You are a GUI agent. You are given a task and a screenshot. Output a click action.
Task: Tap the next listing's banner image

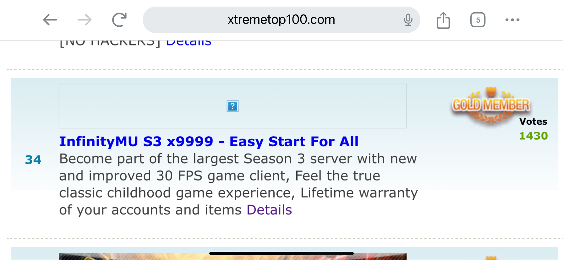(232, 257)
